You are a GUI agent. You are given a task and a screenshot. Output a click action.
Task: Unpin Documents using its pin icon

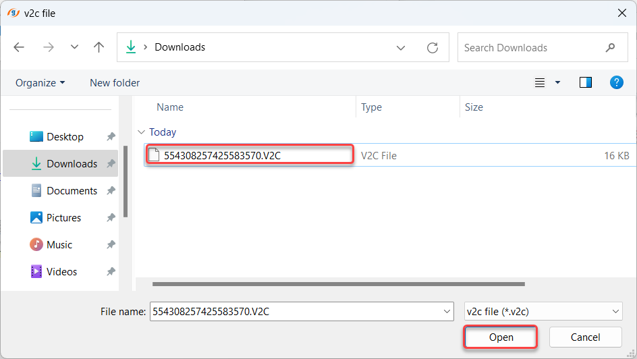pyautogui.click(x=111, y=191)
